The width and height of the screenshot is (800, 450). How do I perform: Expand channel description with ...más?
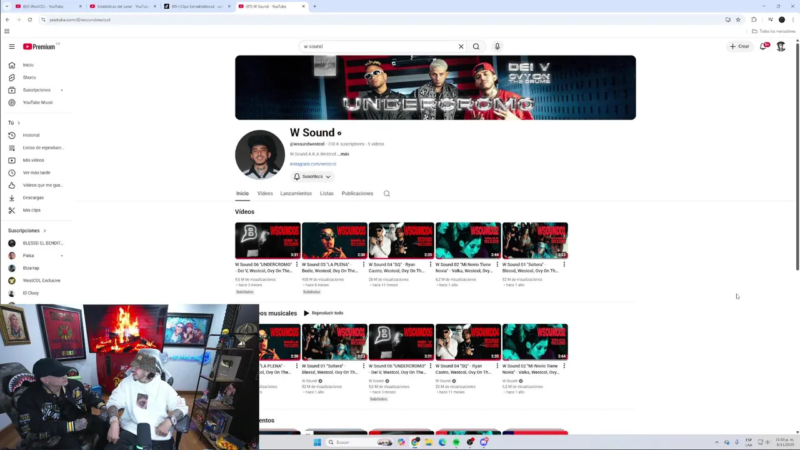click(343, 154)
